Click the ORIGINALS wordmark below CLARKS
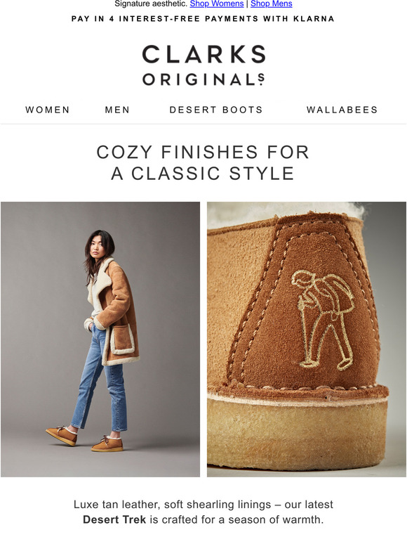 click(x=203, y=79)
